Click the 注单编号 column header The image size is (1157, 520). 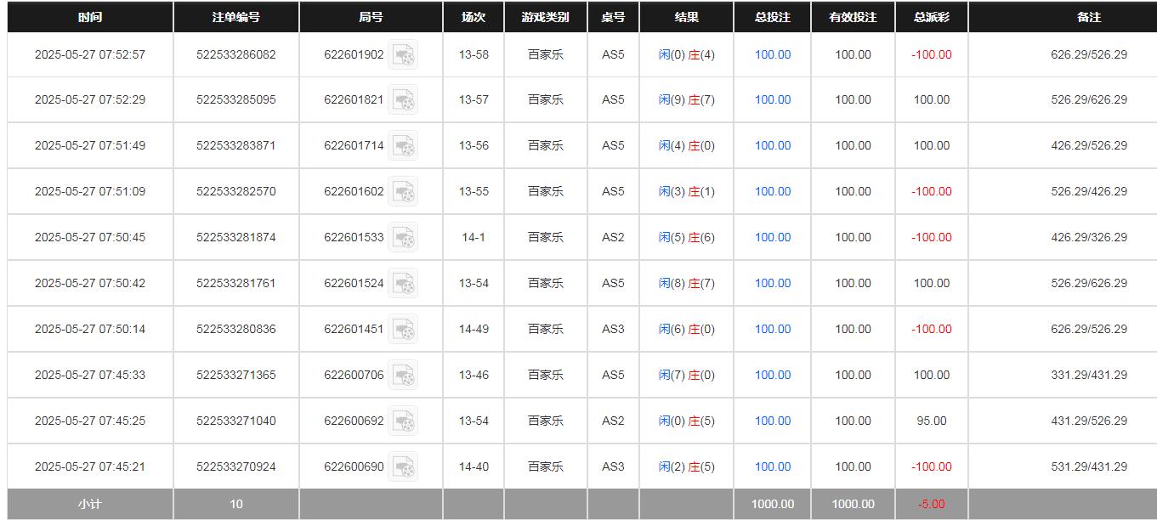[235, 17]
